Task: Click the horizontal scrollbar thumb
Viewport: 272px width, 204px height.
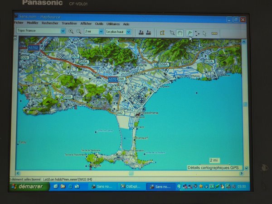Action: [131, 173]
